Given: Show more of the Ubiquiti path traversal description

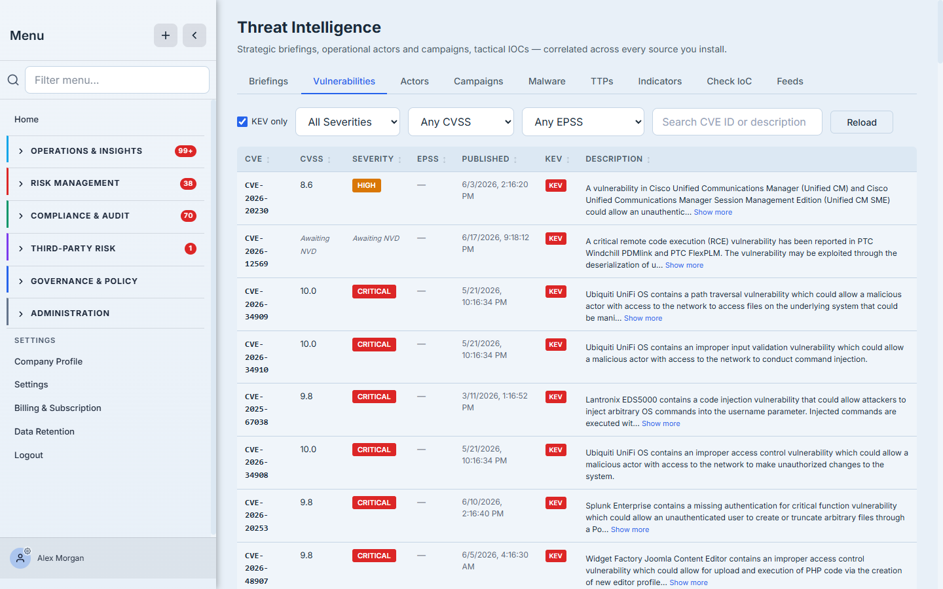Looking at the screenshot, I should [643, 318].
